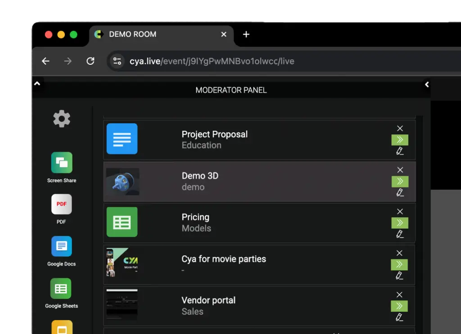Edit the Vendor portal entry
Screen dimensions: 461x334
(x=399, y=317)
